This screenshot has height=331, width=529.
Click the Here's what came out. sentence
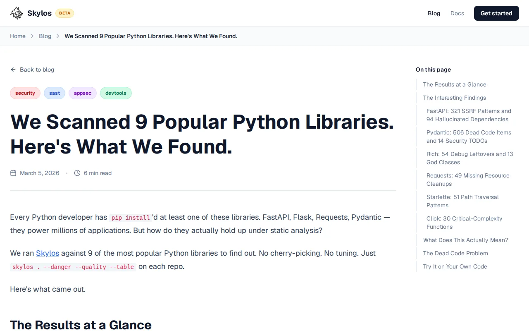(48, 289)
